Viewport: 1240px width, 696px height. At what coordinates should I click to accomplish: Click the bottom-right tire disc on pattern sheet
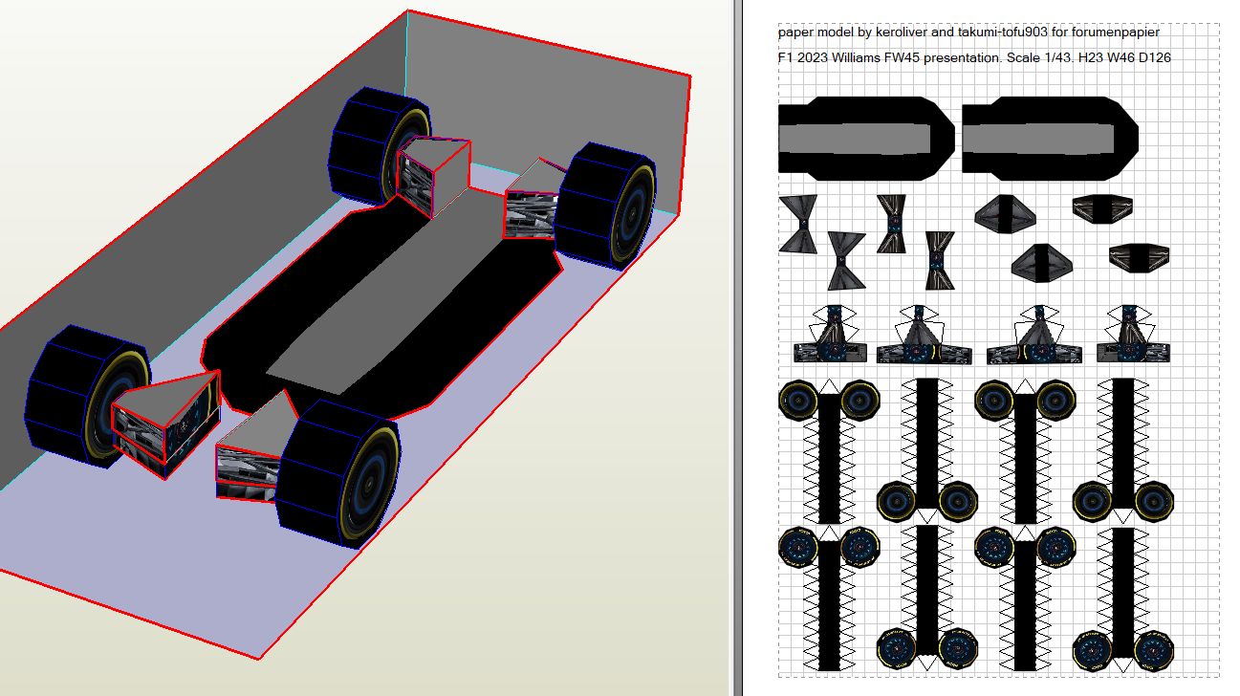(1152, 650)
